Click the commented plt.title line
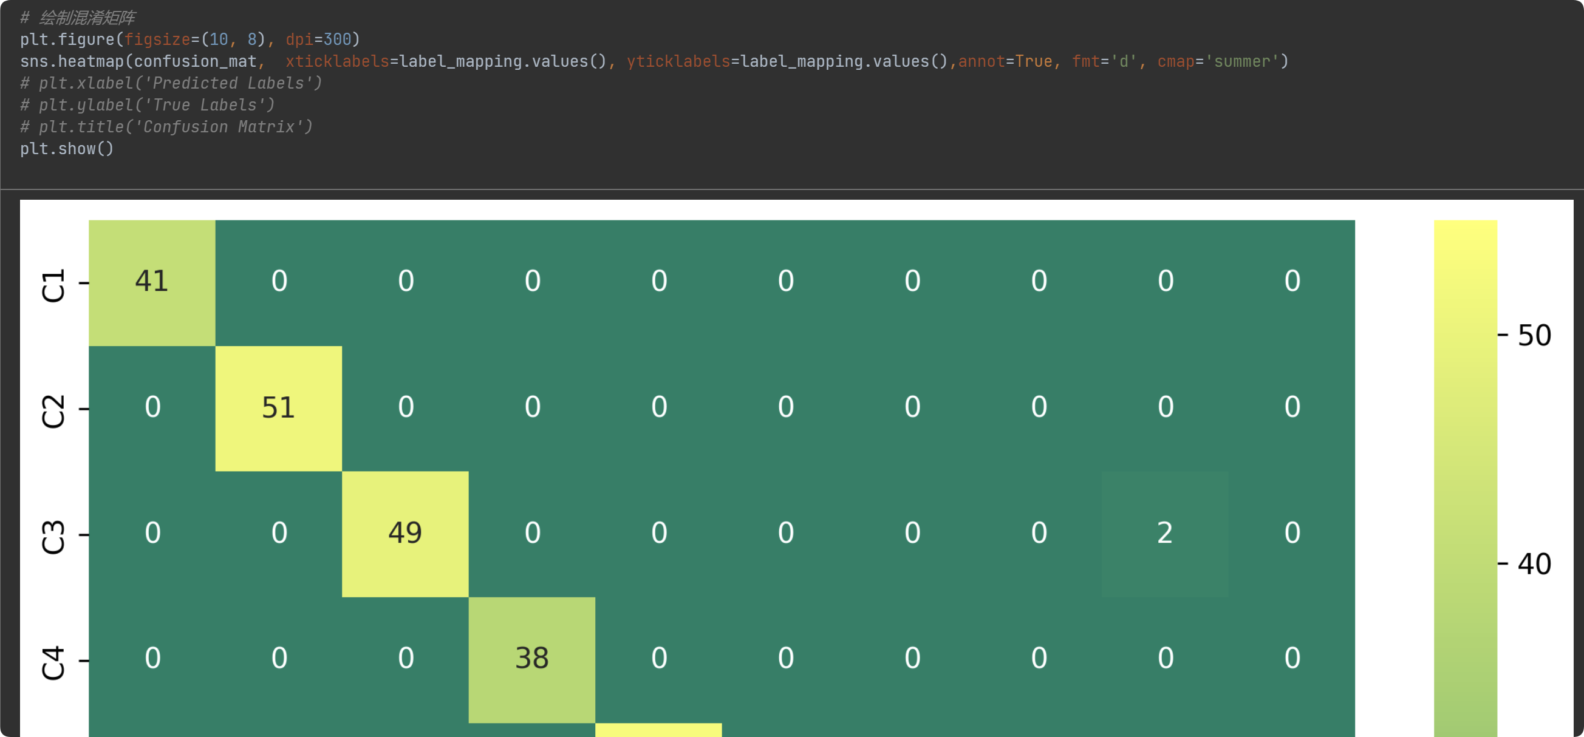This screenshot has height=737, width=1584. coord(166,127)
